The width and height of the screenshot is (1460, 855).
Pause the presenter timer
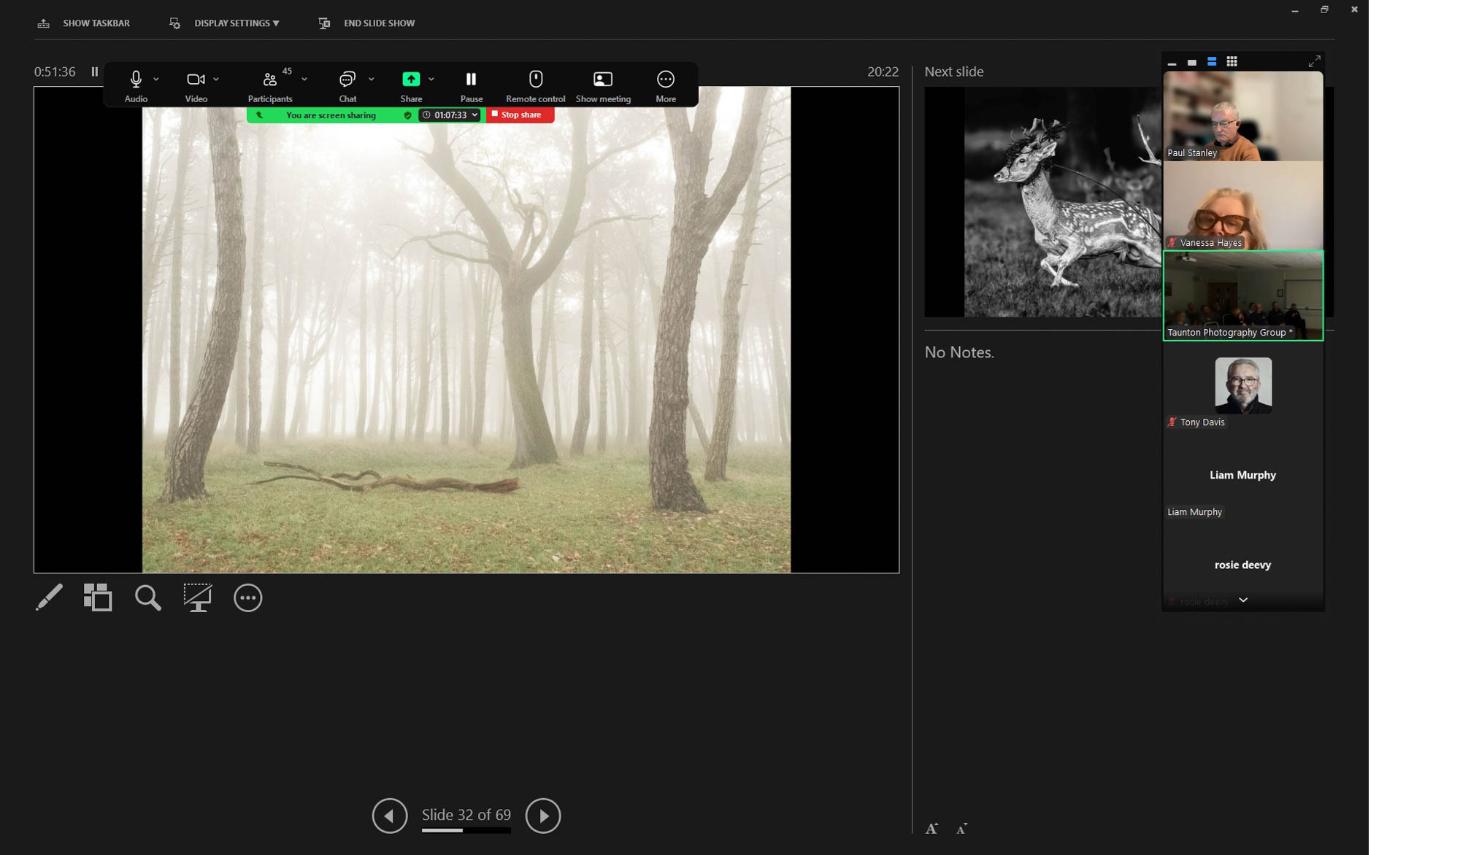[95, 71]
